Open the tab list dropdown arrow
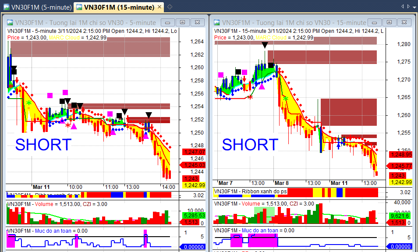The width and height of the screenshot is (418, 252). 414,7
